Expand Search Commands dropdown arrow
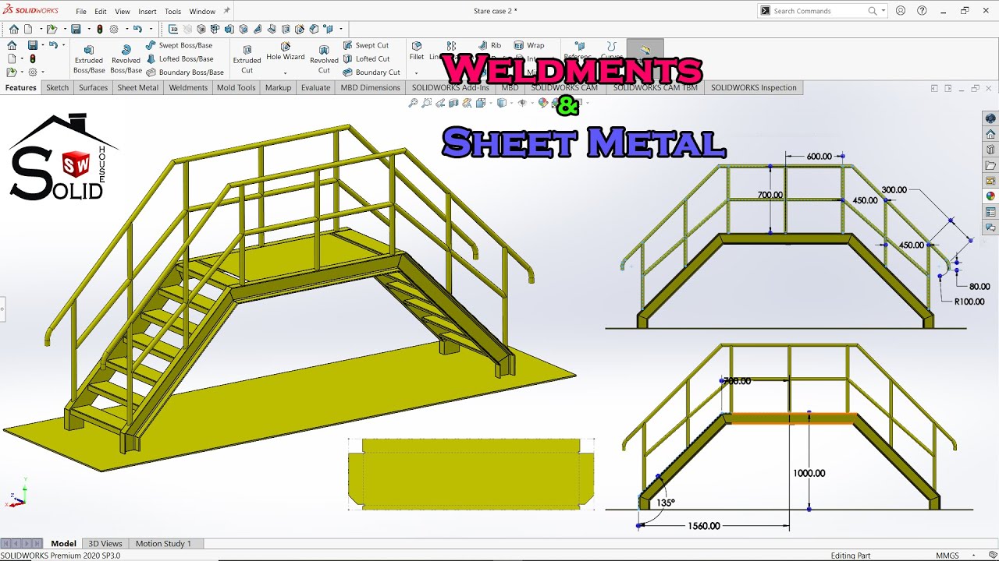This screenshot has width=999, height=561. tap(883, 11)
